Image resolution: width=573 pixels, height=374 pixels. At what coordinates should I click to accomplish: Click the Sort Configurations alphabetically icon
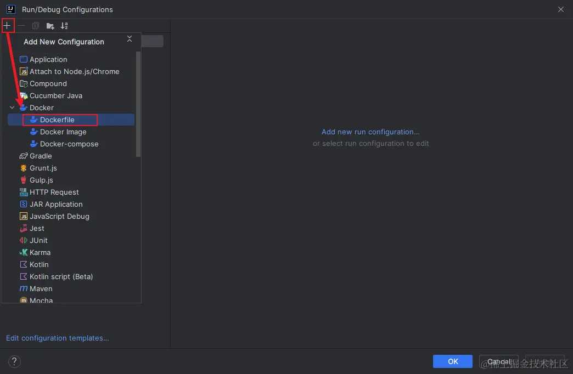pyautogui.click(x=64, y=26)
